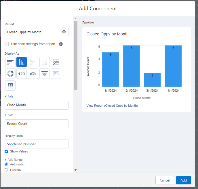Click the Add button

[x=184, y=180]
